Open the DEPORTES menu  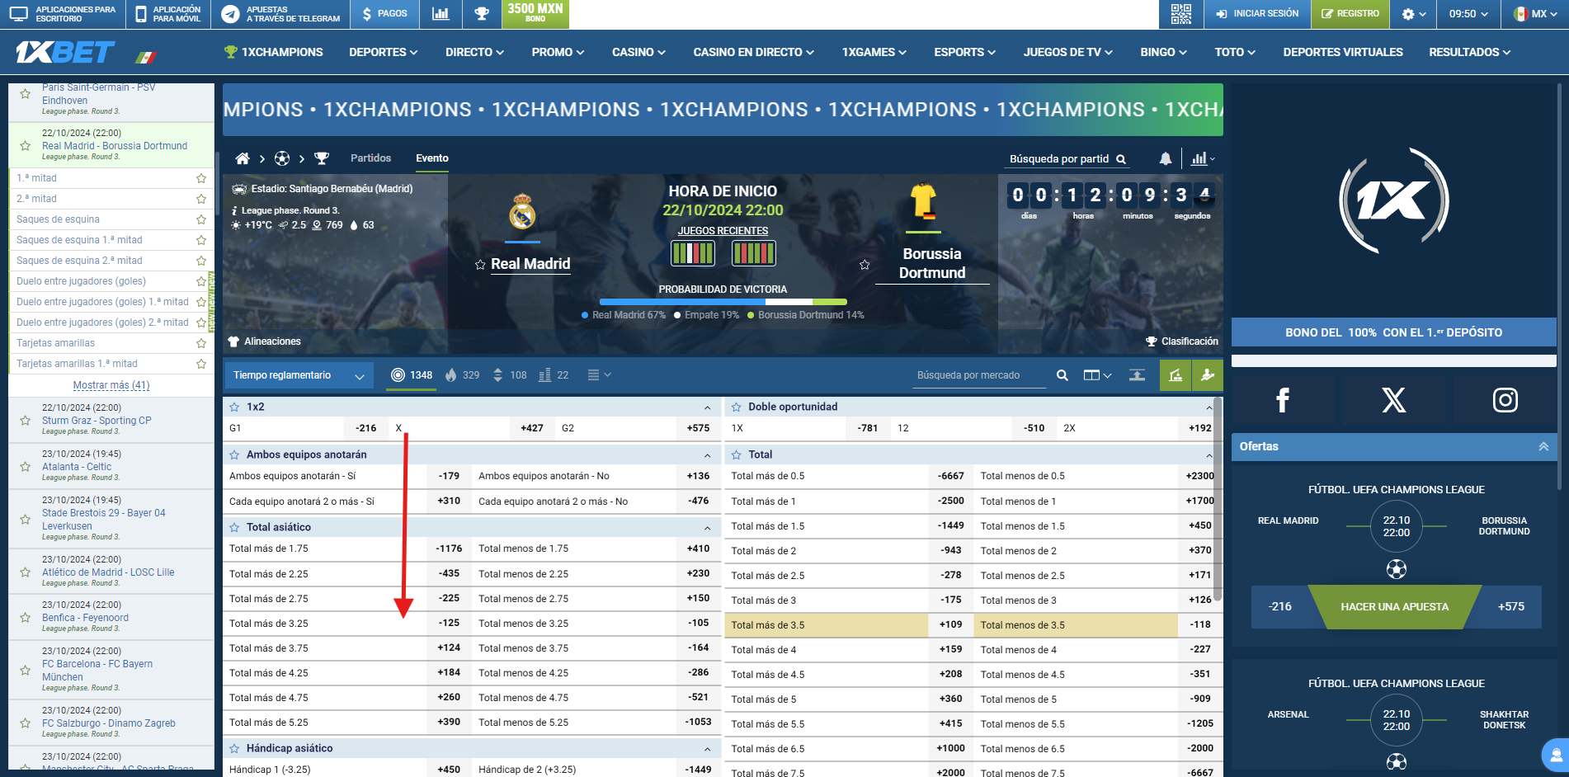tap(384, 52)
